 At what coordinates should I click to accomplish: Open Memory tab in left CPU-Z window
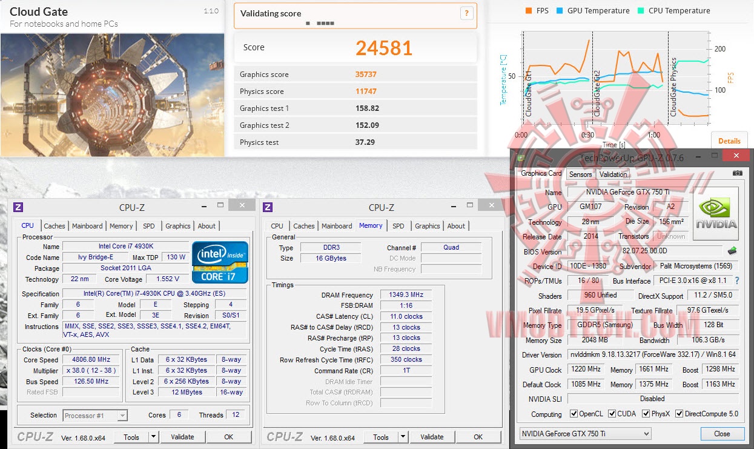click(121, 226)
